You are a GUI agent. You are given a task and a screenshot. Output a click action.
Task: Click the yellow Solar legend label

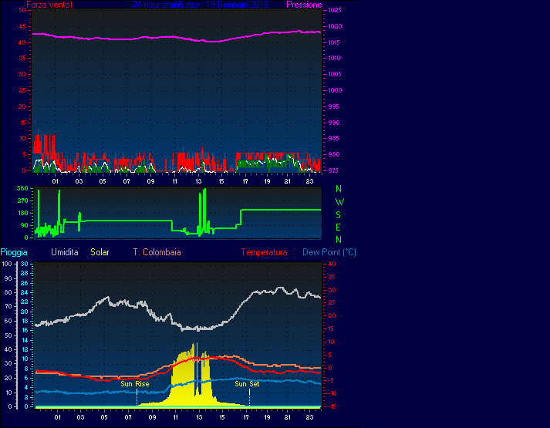point(100,252)
